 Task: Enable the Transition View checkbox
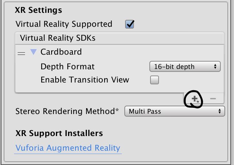point(155,80)
